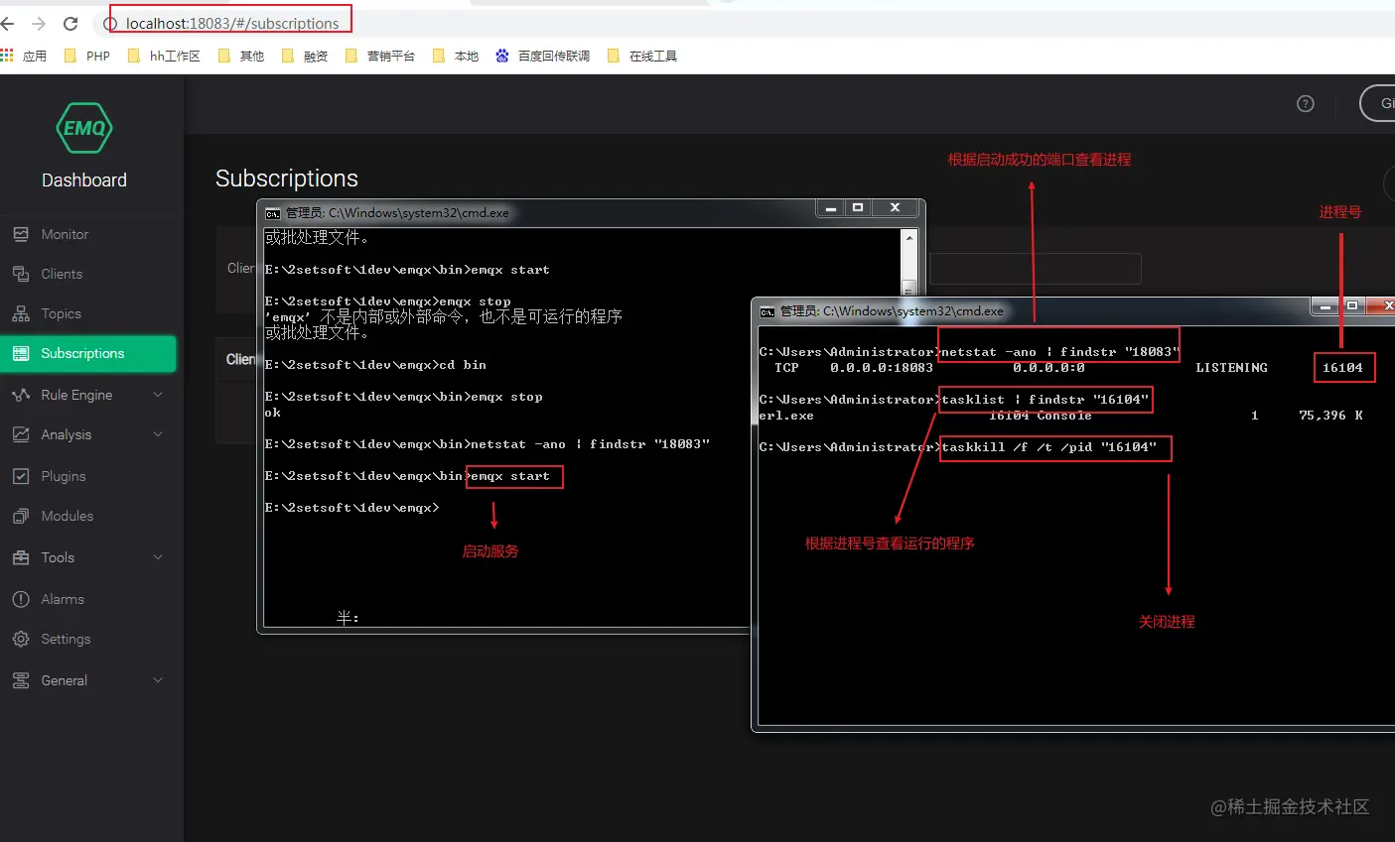Click the 'emqx stop' line with ok in left cmd
Image resolution: width=1395 pixels, height=842 pixels.
404,397
